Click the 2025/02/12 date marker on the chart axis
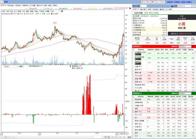This screenshot has width=196, height=139. 124,133
